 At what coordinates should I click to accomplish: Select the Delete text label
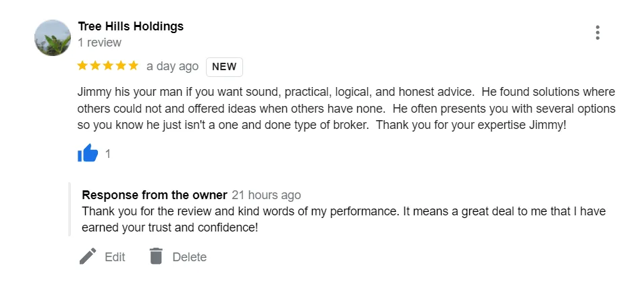click(190, 257)
